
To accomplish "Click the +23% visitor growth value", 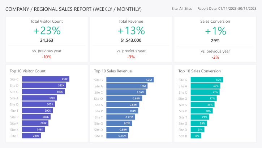I will point(47,31).
